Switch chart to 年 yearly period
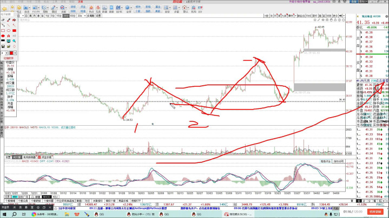Screen dimensions: 389x218 click(x=42, y=16)
